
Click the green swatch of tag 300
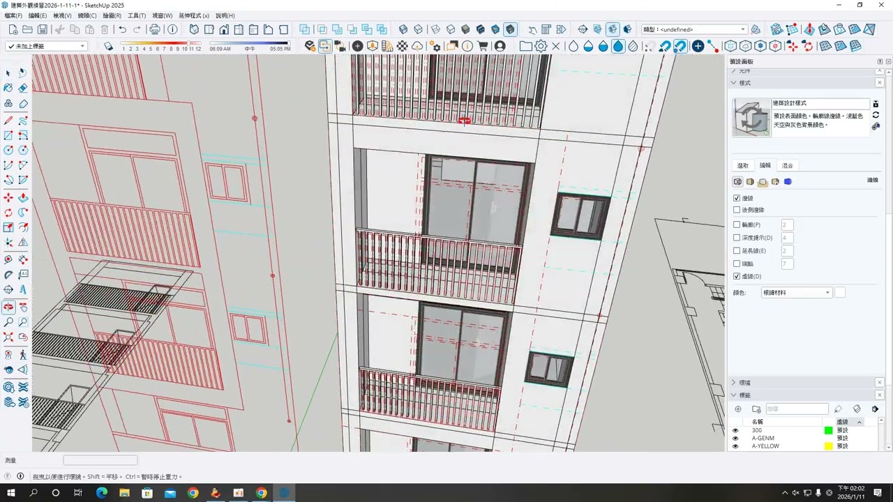pyautogui.click(x=828, y=430)
